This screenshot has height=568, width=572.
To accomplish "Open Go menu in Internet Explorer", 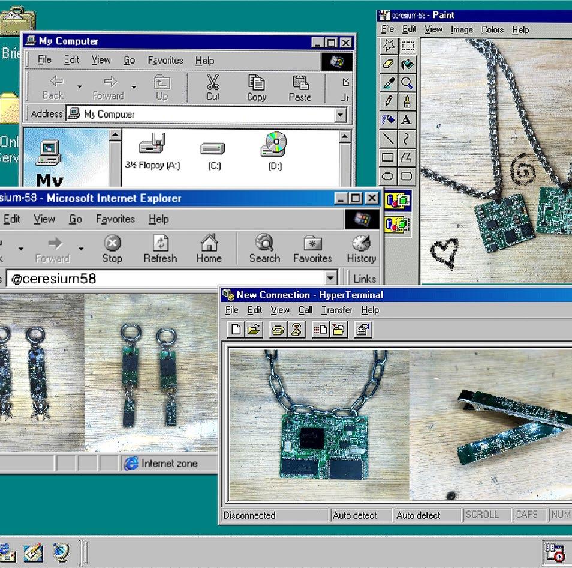I will (75, 219).
